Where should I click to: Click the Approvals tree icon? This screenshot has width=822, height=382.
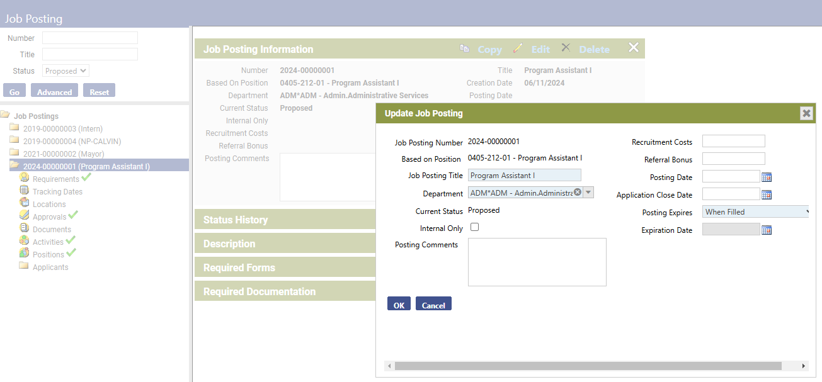25,216
